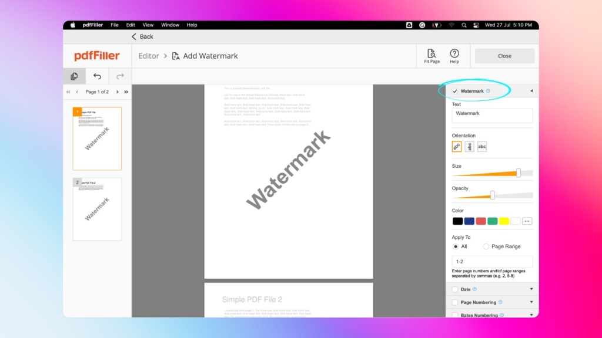Click the Page Numbering info icon
This screenshot has height=338, width=602.
[x=500, y=302]
